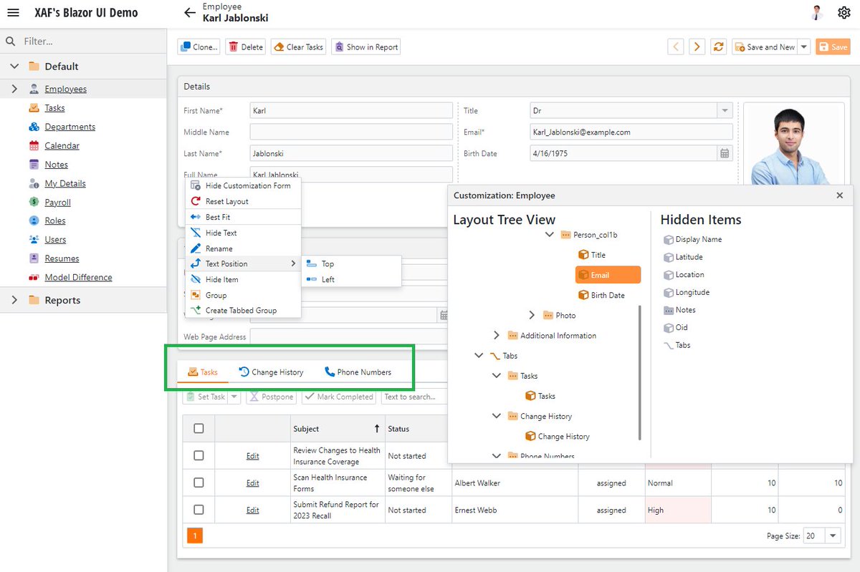This screenshot has width=860, height=572.
Task: Choose Create Tabbed Group menu item
Action: pos(243,311)
